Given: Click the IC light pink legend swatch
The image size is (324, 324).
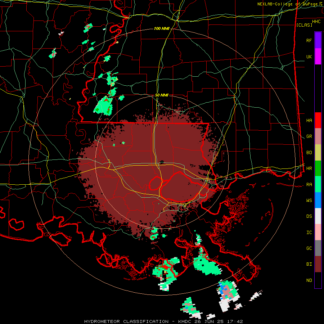Looking at the screenshot, I should [318, 232].
